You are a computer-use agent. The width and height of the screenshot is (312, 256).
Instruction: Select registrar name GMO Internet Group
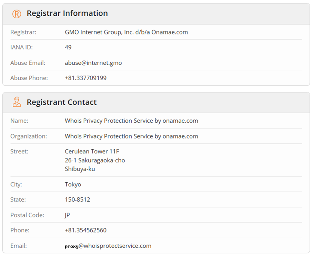pyautogui.click(x=126, y=32)
